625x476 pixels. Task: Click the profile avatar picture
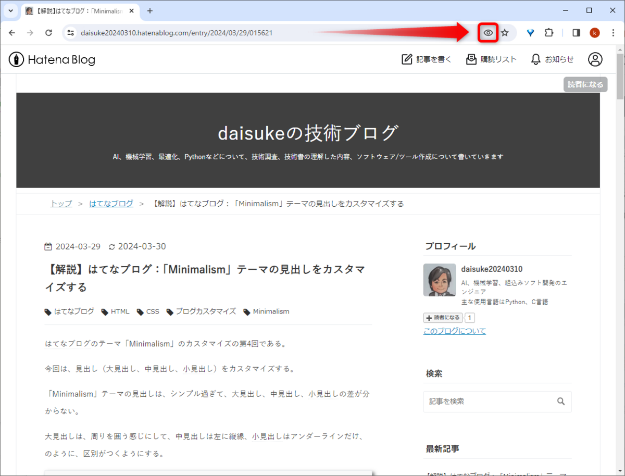pyautogui.click(x=440, y=280)
